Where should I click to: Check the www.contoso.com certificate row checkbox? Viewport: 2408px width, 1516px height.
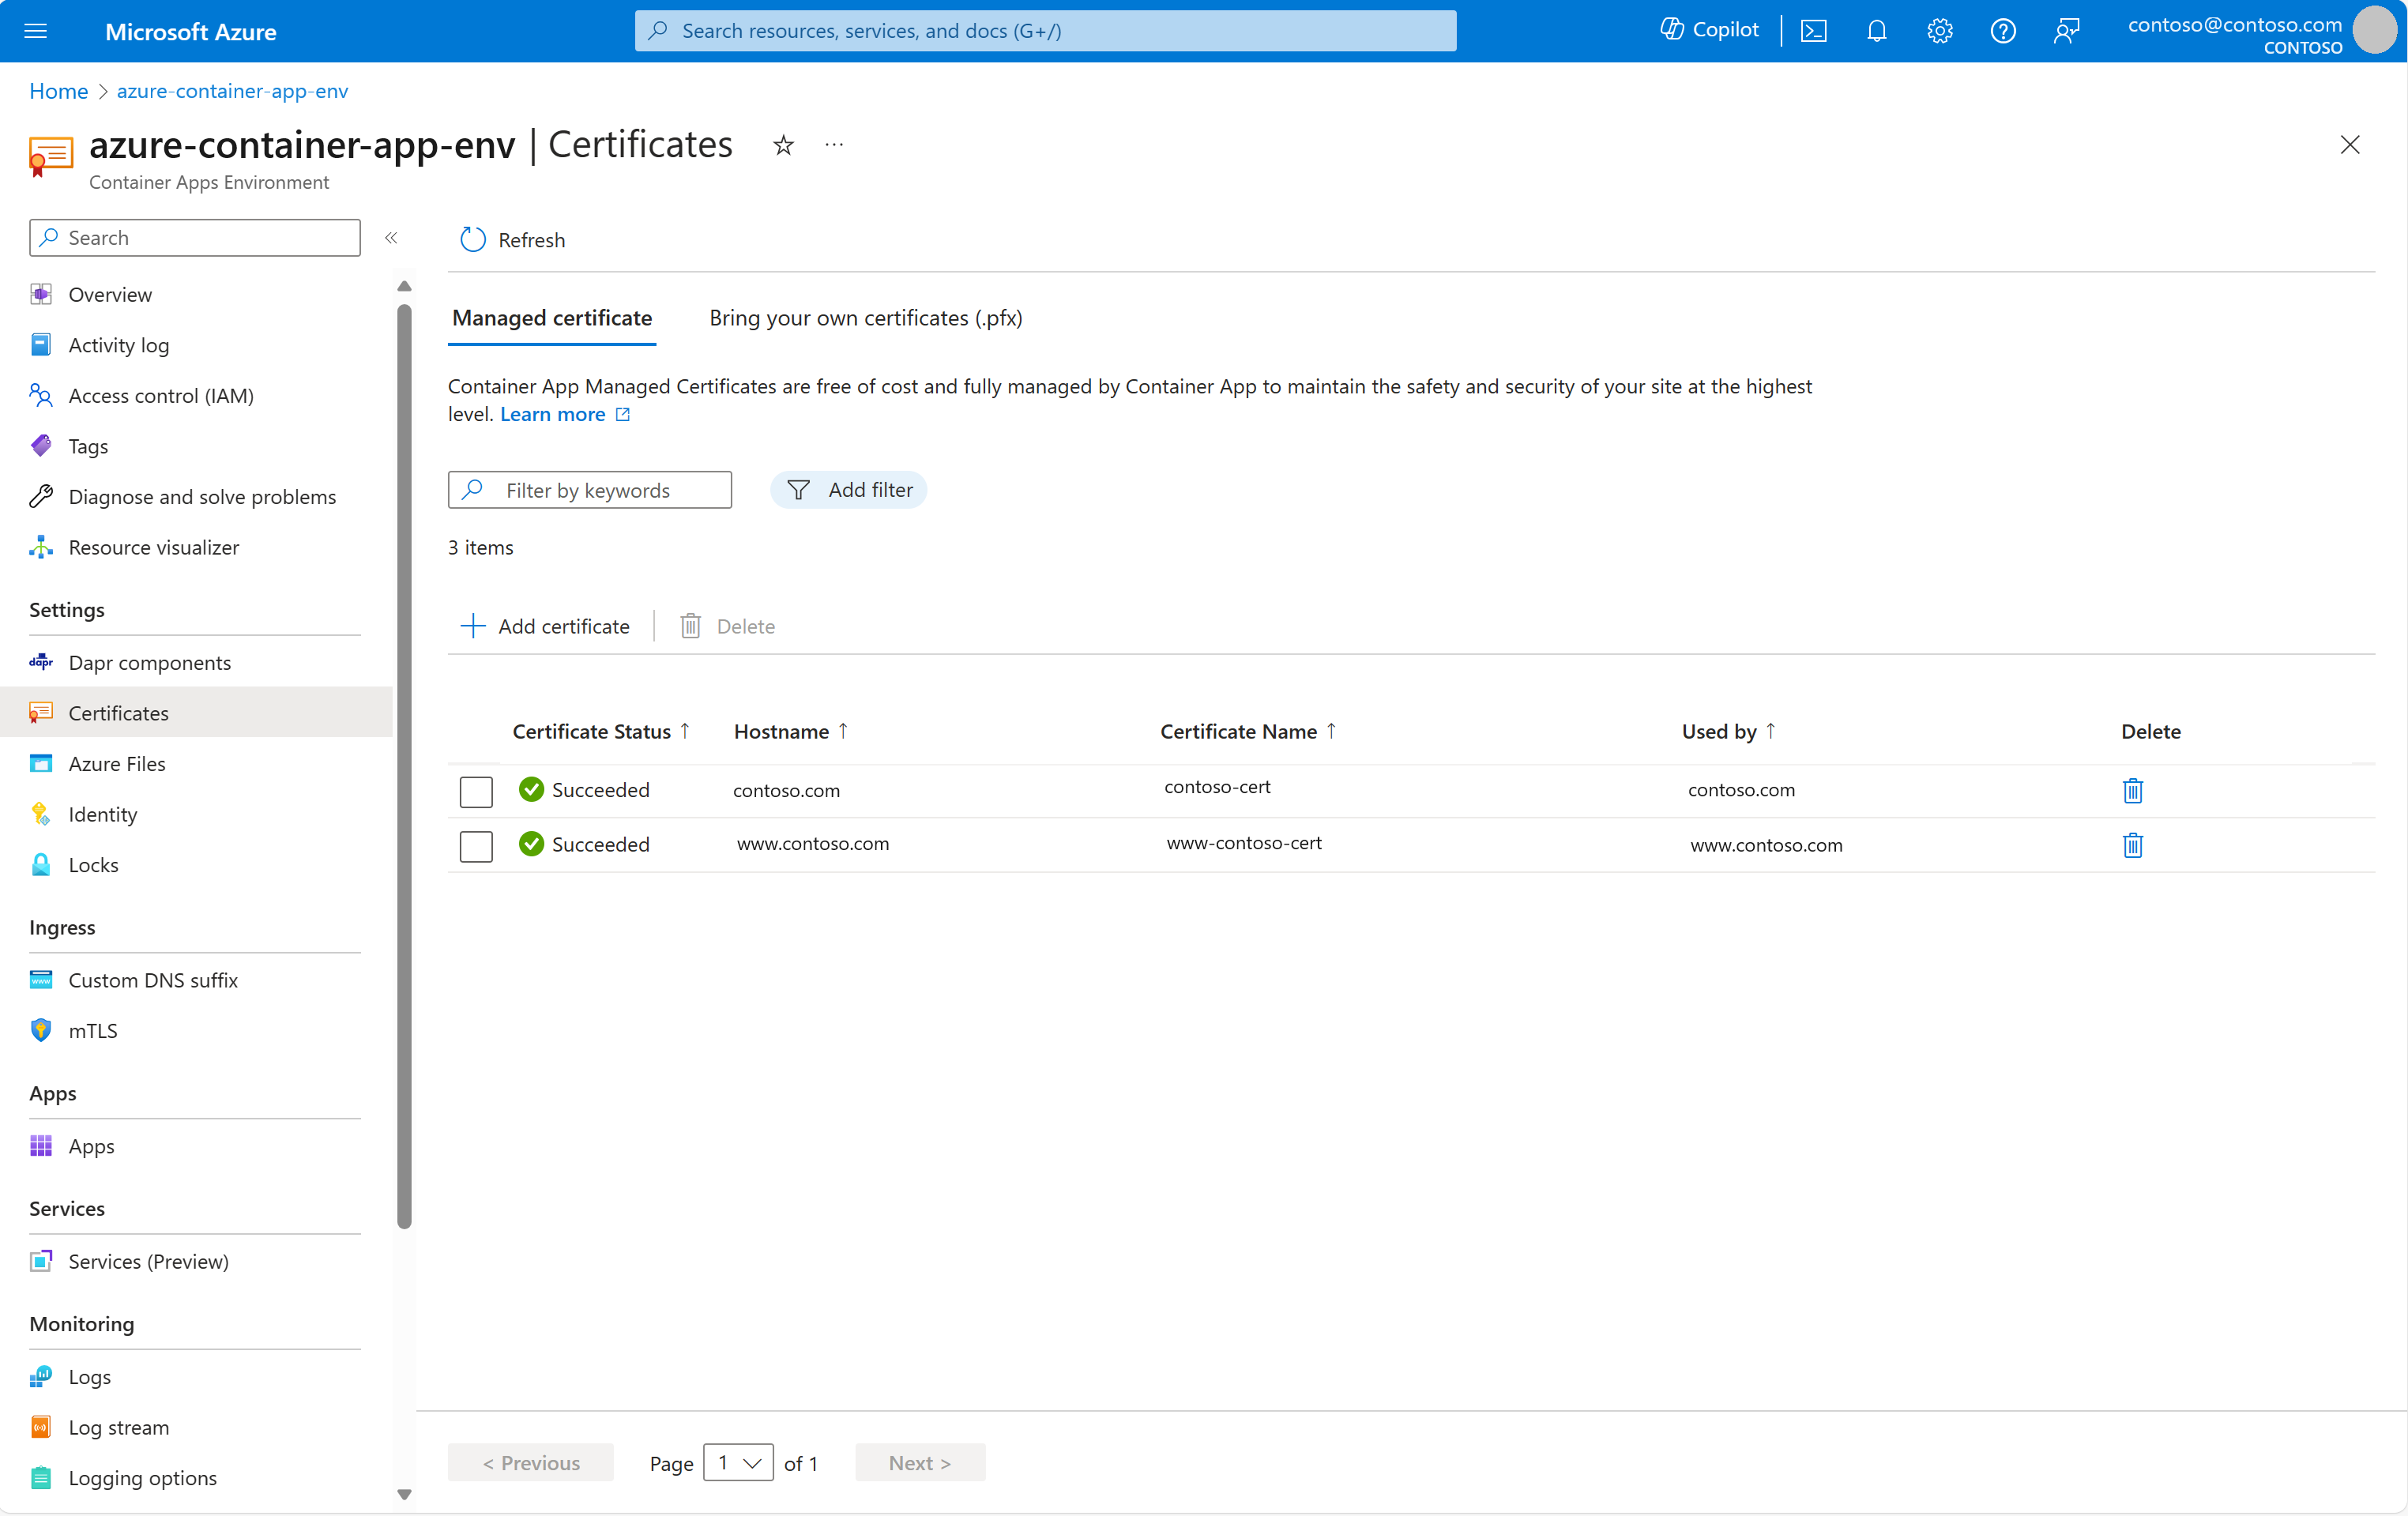tap(476, 845)
